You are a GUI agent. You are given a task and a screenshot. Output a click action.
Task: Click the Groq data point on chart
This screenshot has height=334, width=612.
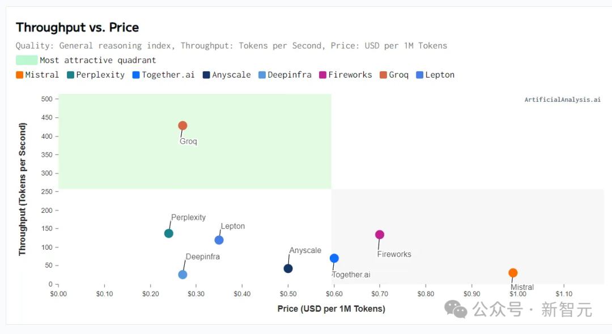182,126
